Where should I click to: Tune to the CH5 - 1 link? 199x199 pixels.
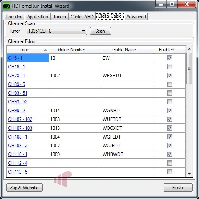15,58
